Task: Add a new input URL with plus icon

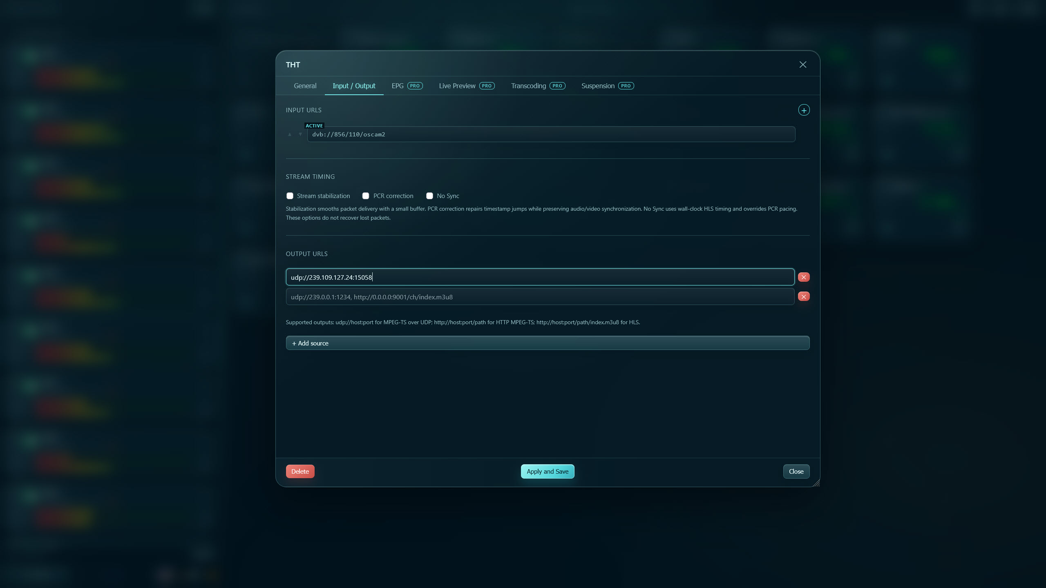Action: pos(804,110)
